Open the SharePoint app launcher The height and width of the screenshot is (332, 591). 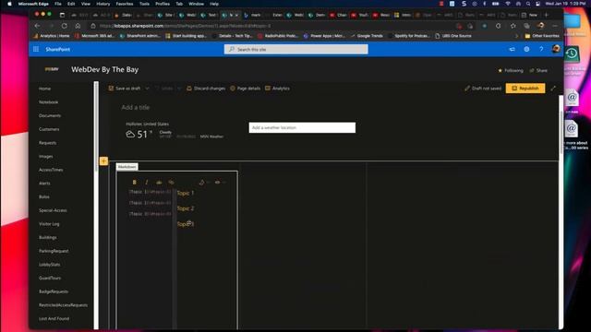point(36,49)
